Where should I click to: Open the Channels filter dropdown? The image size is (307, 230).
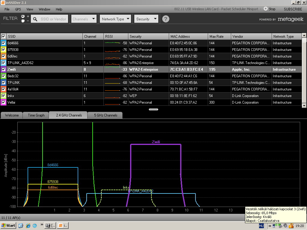[84, 19]
